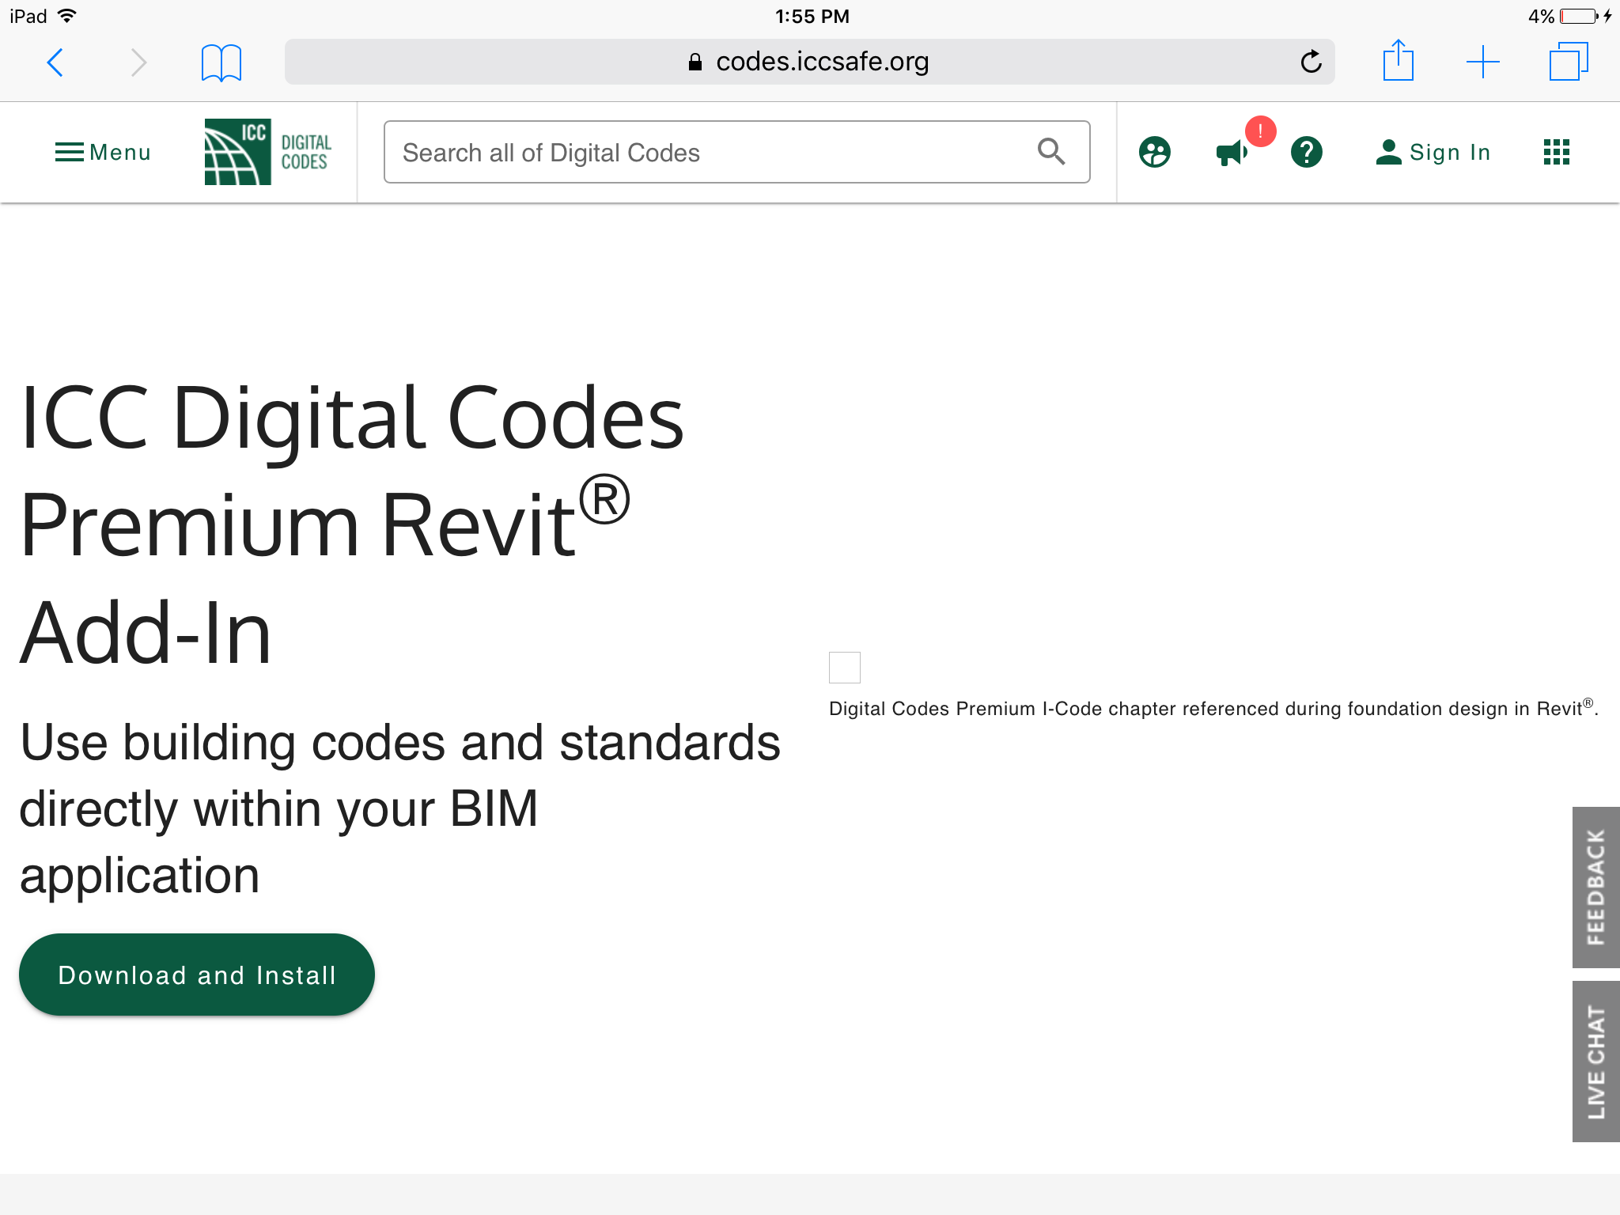The width and height of the screenshot is (1620, 1215).
Task: Tap the battery indicator icon
Action: 1579,16
